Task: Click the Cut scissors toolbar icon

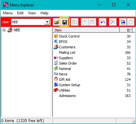Action: click(85, 22)
